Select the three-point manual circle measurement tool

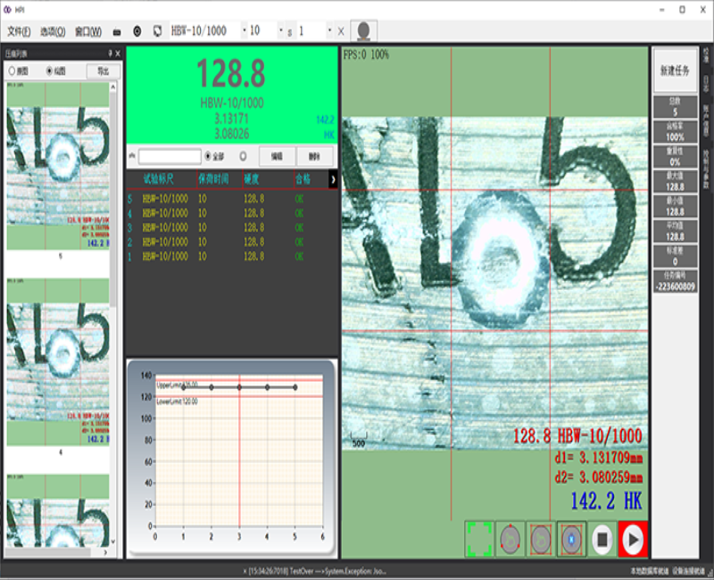click(510, 540)
